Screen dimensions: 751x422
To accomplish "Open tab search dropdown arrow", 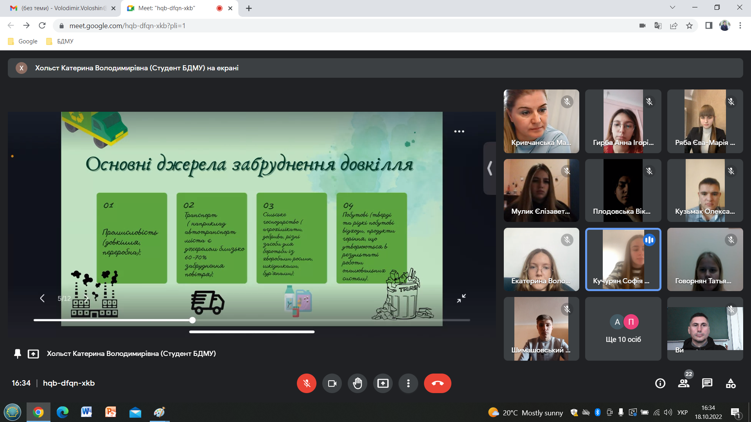I will tap(672, 7).
